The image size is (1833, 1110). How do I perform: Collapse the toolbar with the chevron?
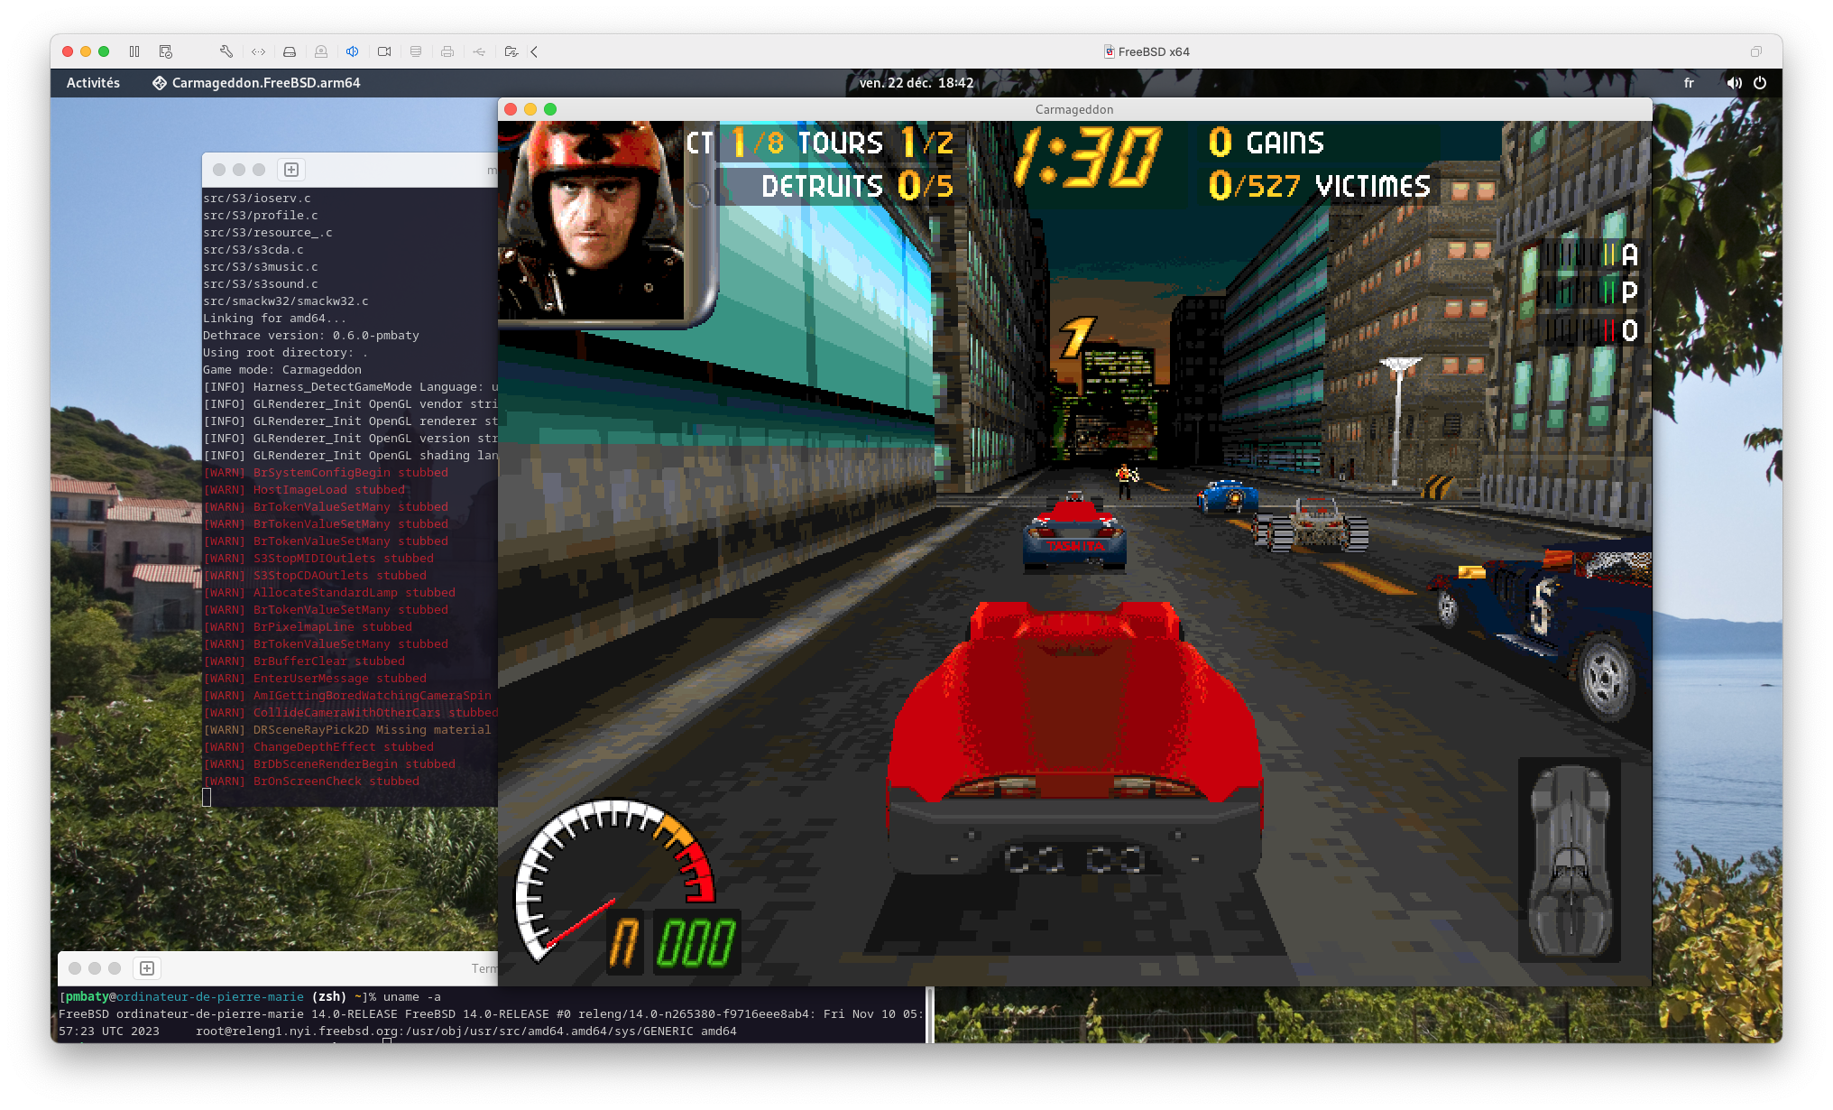pos(535,51)
